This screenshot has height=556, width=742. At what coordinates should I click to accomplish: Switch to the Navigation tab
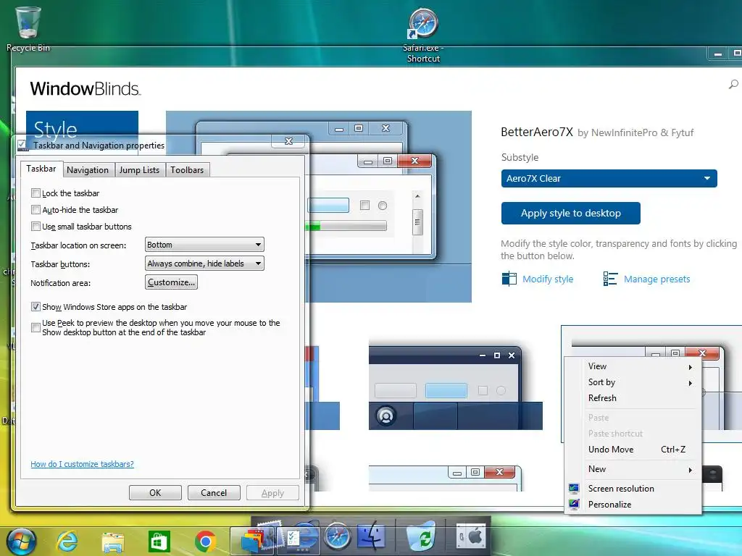tap(88, 169)
